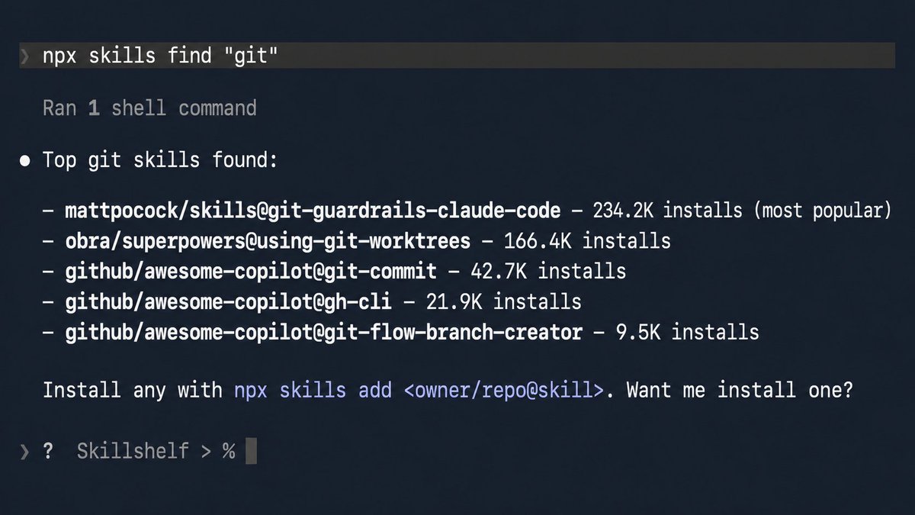Click the 'Skillshelf > %' prompt text

tap(156, 451)
